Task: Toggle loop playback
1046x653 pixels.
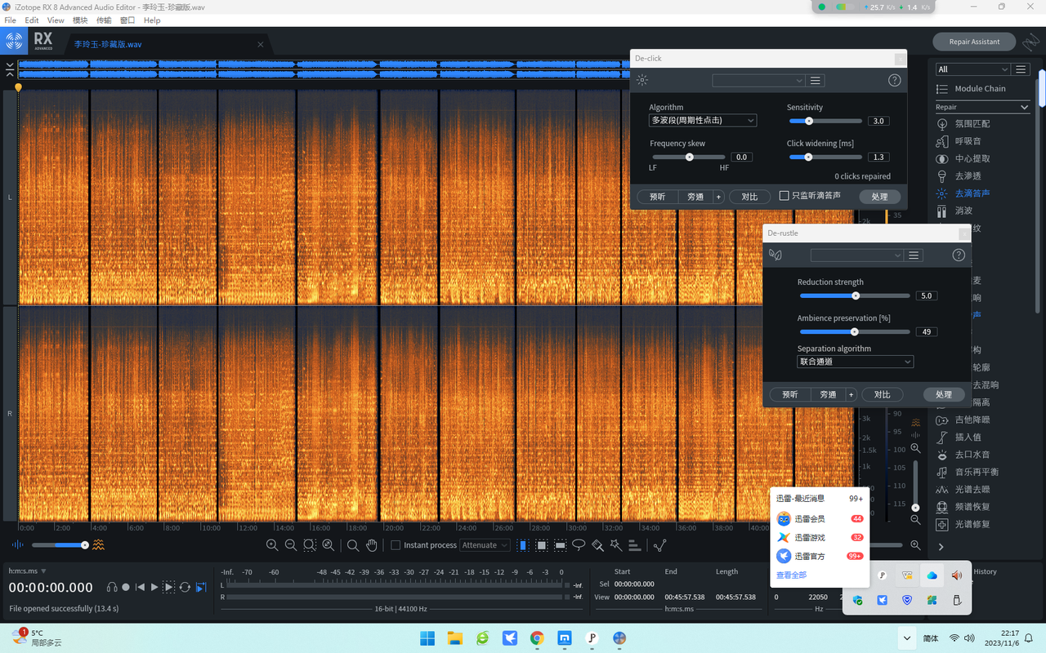Action: [x=185, y=588]
